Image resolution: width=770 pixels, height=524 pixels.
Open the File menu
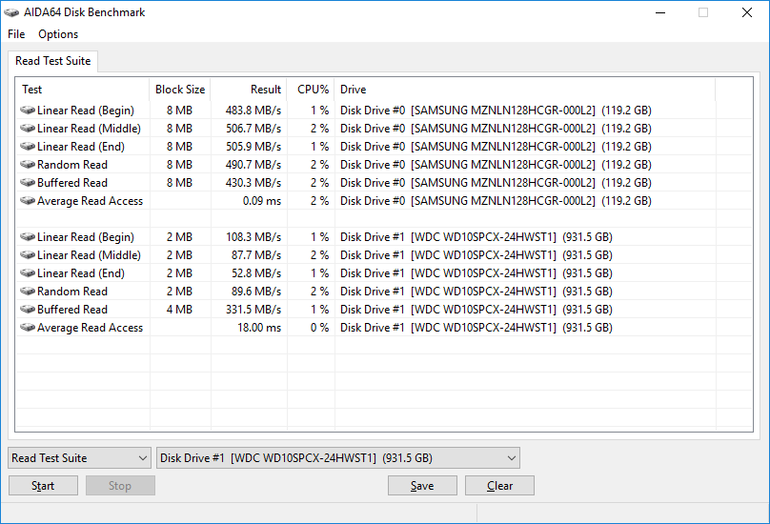[x=16, y=34]
